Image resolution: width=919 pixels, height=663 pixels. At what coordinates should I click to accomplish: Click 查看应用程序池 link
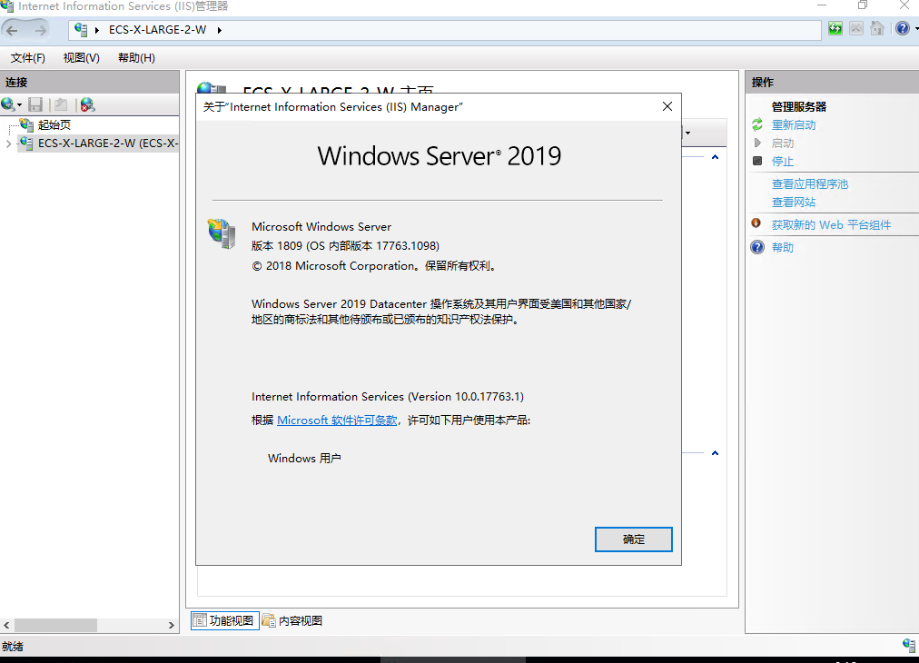[x=810, y=184]
